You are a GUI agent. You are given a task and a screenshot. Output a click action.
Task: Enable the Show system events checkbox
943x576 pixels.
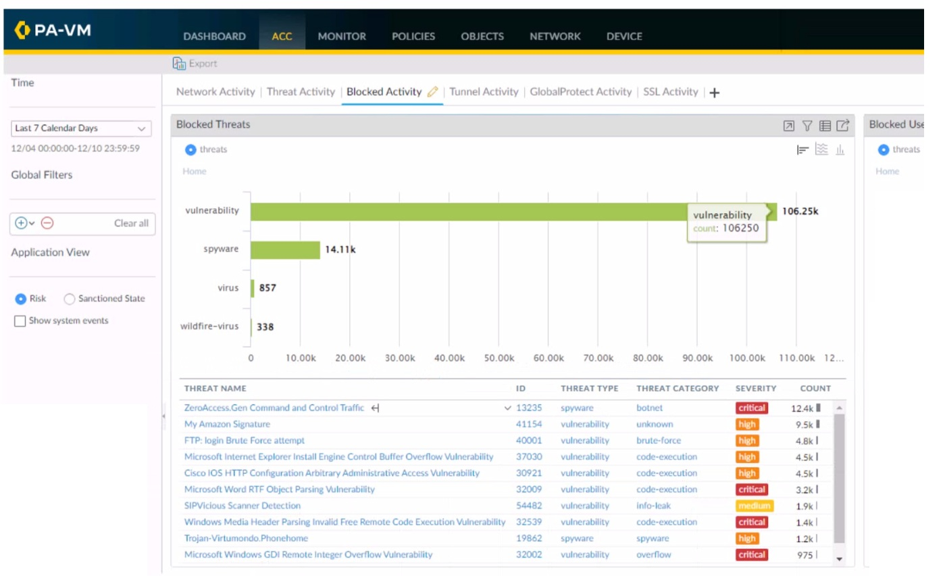(20, 321)
